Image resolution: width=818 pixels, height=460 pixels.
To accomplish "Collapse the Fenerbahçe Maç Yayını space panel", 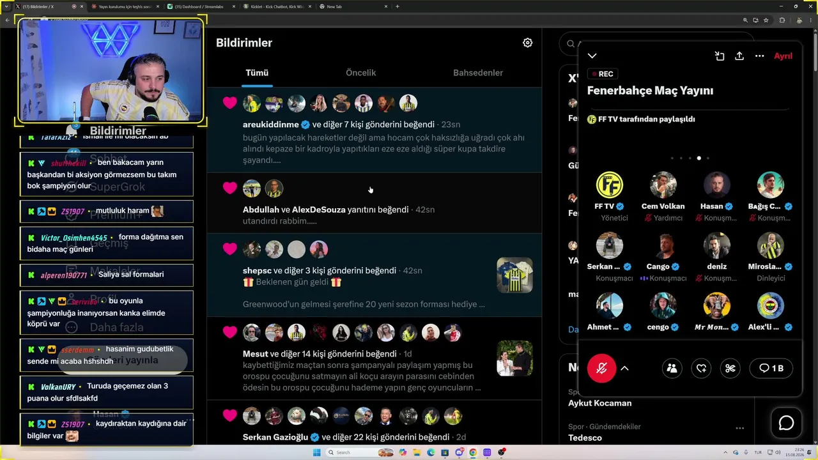I will tap(592, 56).
